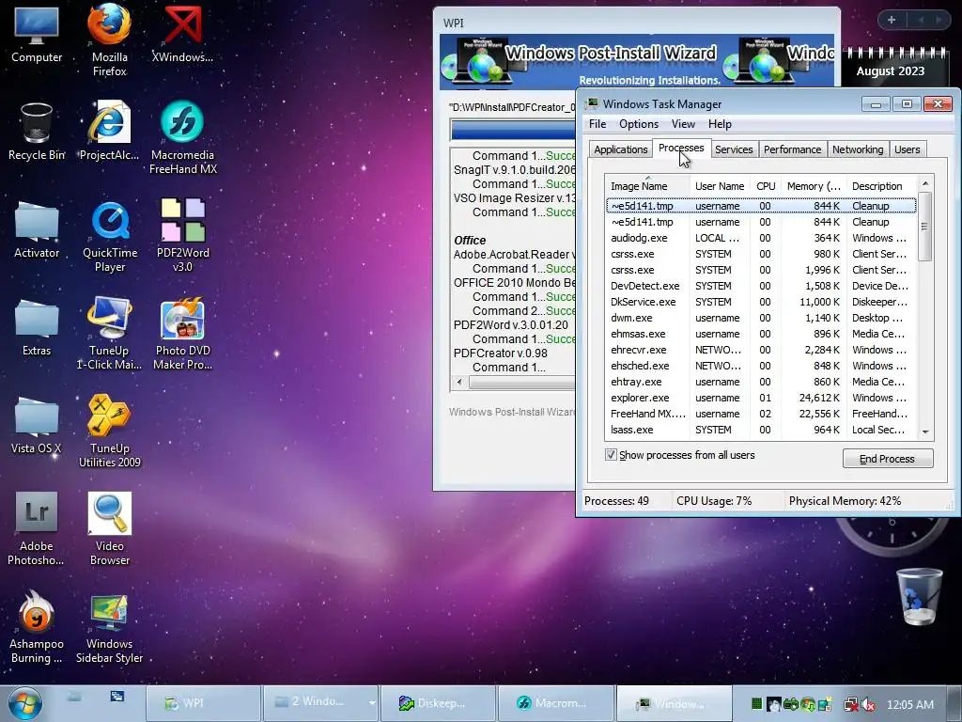
Task: Select the Activator folder icon
Action: [37, 229]
